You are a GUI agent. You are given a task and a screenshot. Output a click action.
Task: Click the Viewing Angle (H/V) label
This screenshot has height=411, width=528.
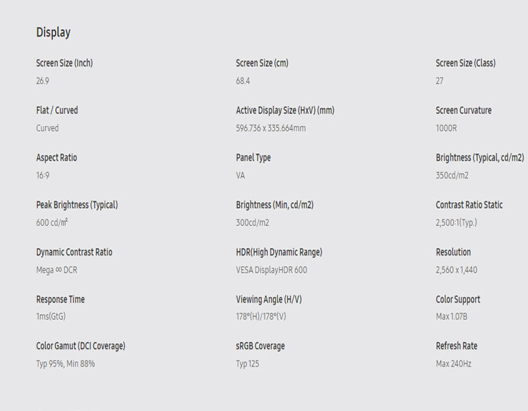coord(269,299)
